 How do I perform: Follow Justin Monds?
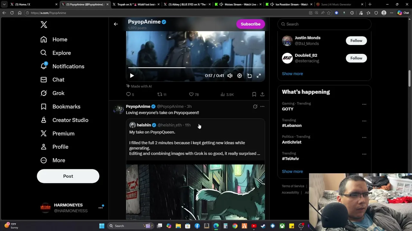tap(356, 40)
